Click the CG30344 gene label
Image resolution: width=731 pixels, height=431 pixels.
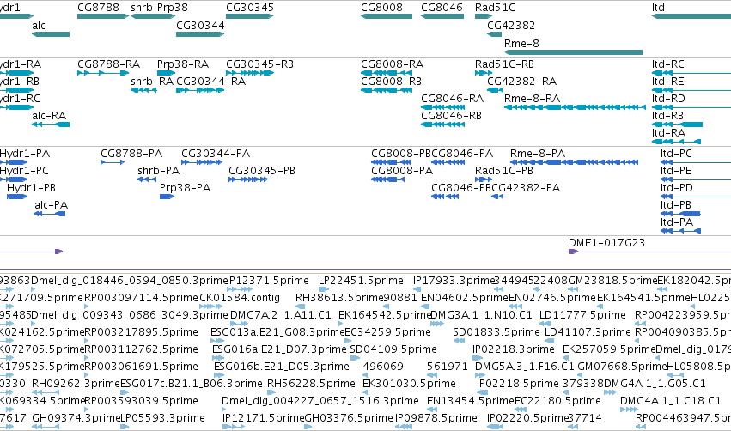(x=200, y=25)
